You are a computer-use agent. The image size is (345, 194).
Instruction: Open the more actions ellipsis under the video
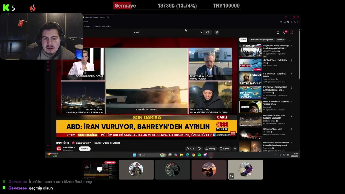point(235,149)
